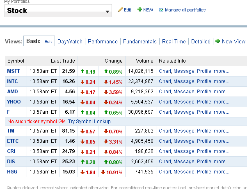Click MSFT last price 21.59

click(69, 71)
